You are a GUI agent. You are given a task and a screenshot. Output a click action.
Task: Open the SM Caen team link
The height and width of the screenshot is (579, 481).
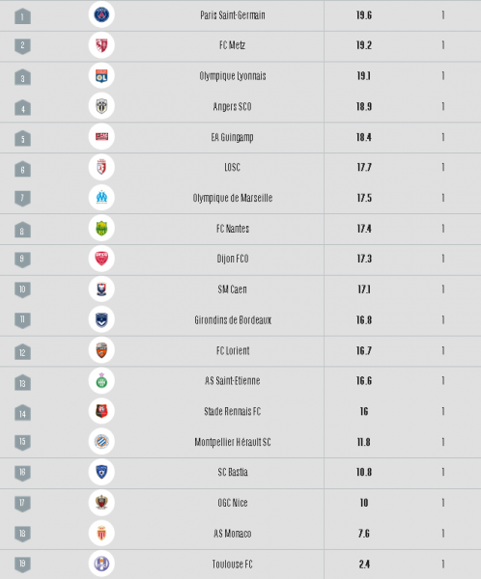click(x=232, y=289)
